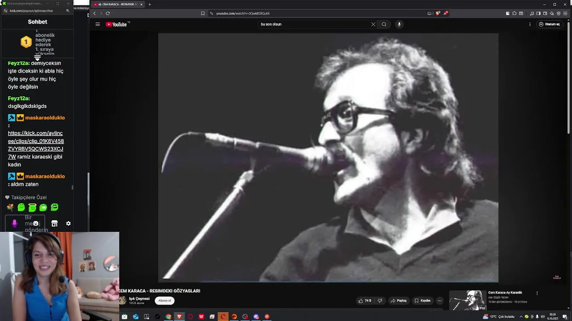
Task: Expand the gift leaderboard collapse handle
Action: pyautogui.click(x=38, y=58)
